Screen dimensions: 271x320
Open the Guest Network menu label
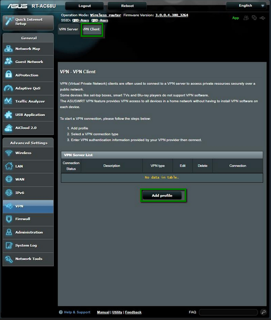tap(29, 62)
